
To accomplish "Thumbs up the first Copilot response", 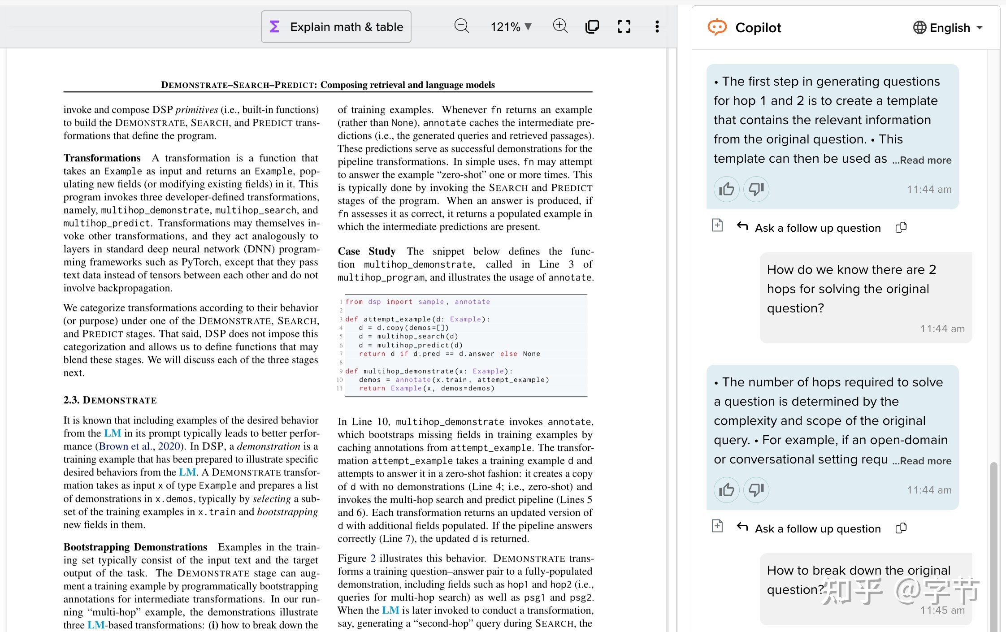I will (726, 189).
